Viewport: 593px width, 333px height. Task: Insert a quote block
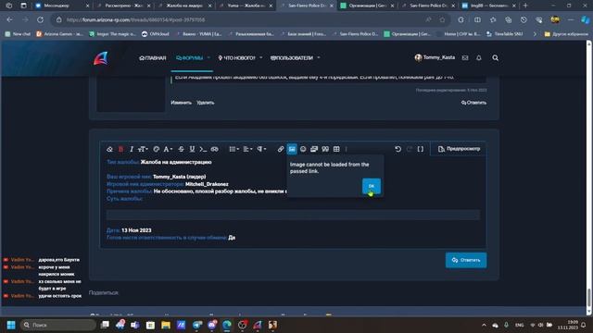coord(325,149)
